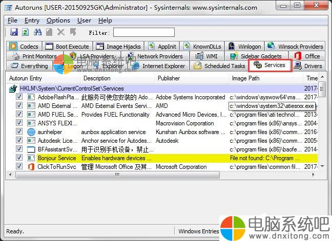Toggle the AMD FUEL Se checkbox
The image size is (332, 241).
(x=19, y=114)
